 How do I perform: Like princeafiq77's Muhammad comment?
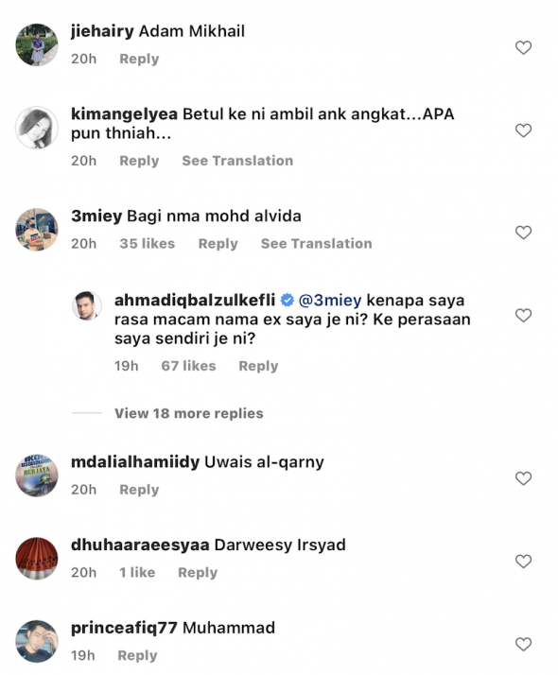click(x=523, y=645)
